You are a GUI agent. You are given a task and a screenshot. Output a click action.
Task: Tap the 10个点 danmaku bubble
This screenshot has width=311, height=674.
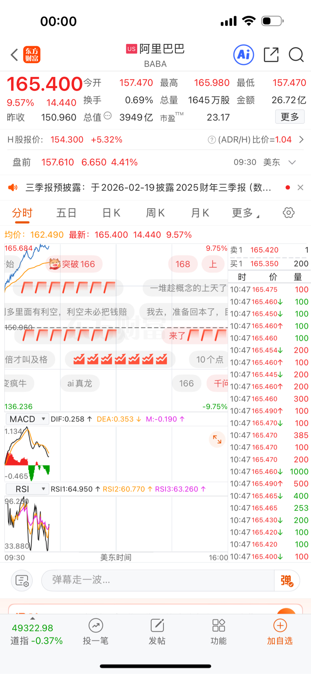(209, 359)
